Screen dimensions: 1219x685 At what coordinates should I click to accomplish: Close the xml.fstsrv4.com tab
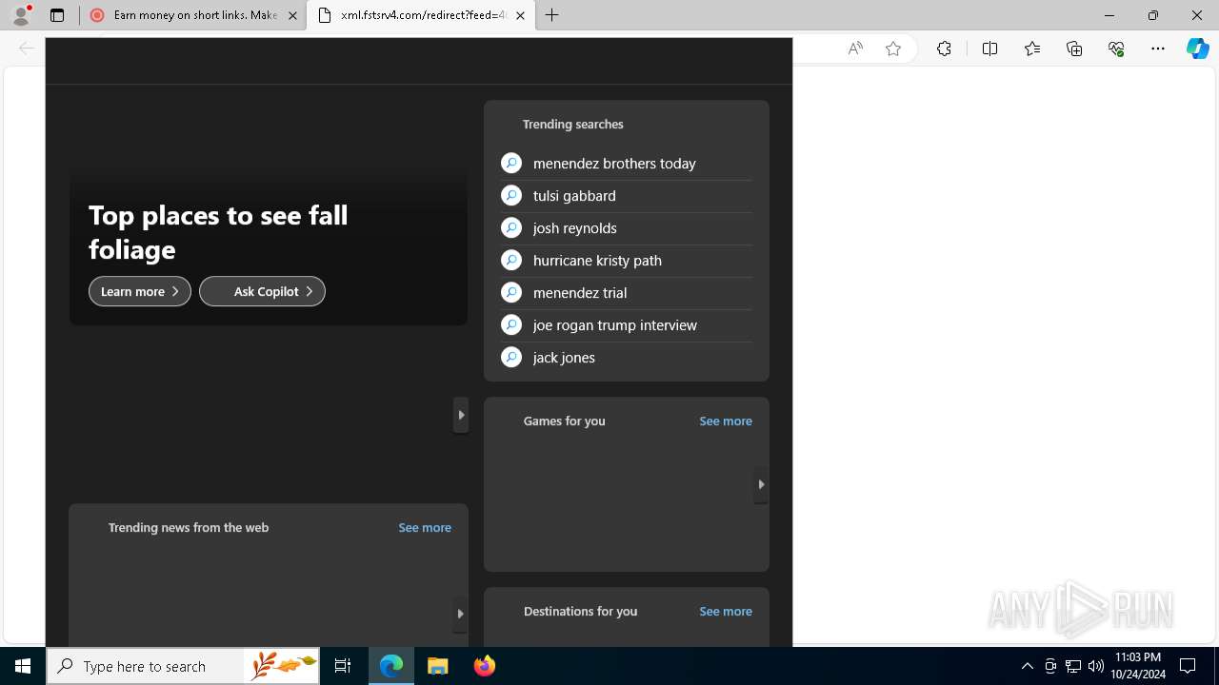click(521, 15)
